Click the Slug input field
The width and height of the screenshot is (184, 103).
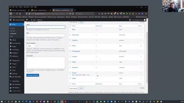pyautogui.click(x=46, y=35)
